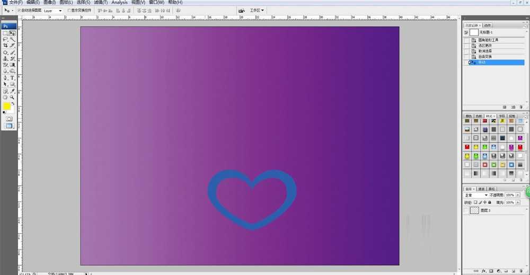Select the 自由变换 history state
The height and width of the screenshot is (275, 530).
click(x=485, y=57)
